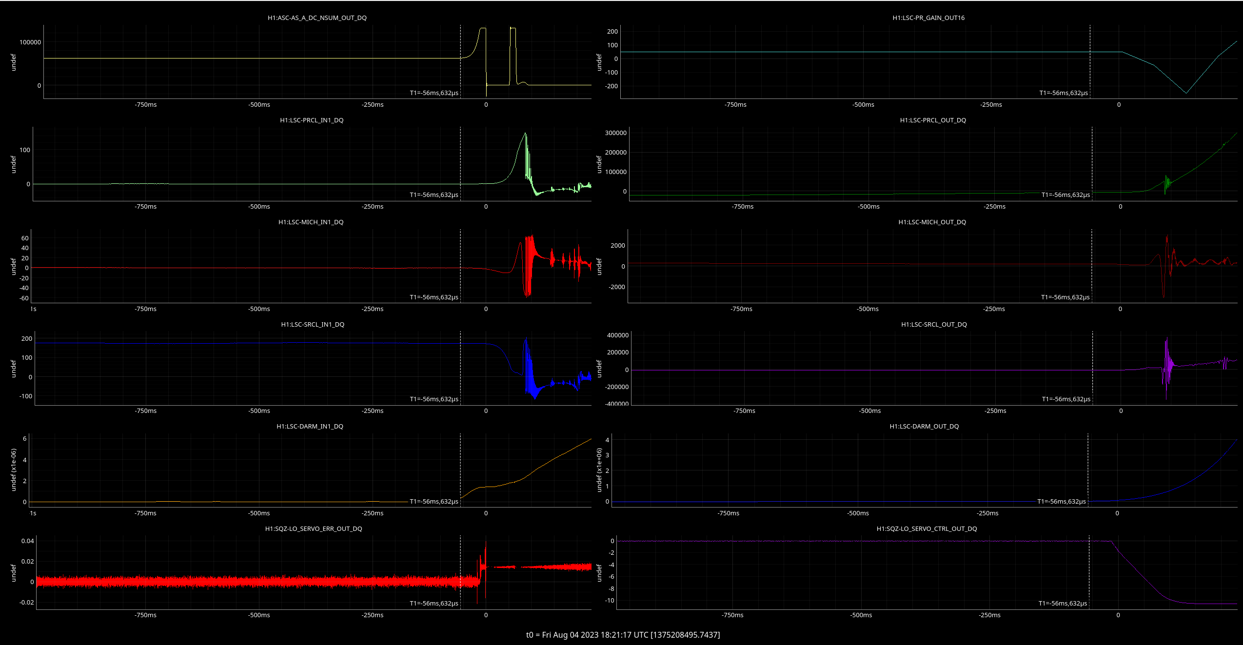This screenshot has width=1243, height=645.
Task: Click the H1:ASC-AS_A_DC_NSUM_OUT_DQ plot title
Action: click(317, 18)
